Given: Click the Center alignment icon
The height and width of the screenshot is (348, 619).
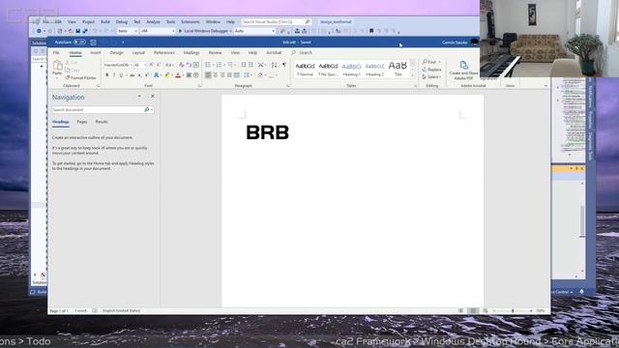Looking at the screenshot, I should click(216, 75).
